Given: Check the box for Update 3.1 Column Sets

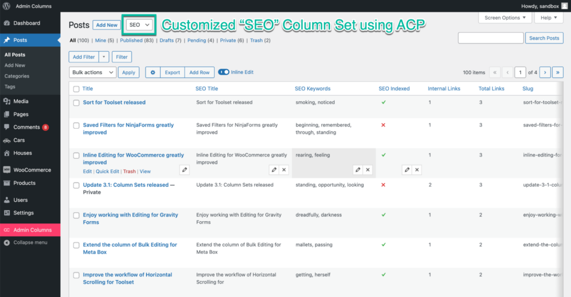Looking at the screenshot, I should point(76,185).
